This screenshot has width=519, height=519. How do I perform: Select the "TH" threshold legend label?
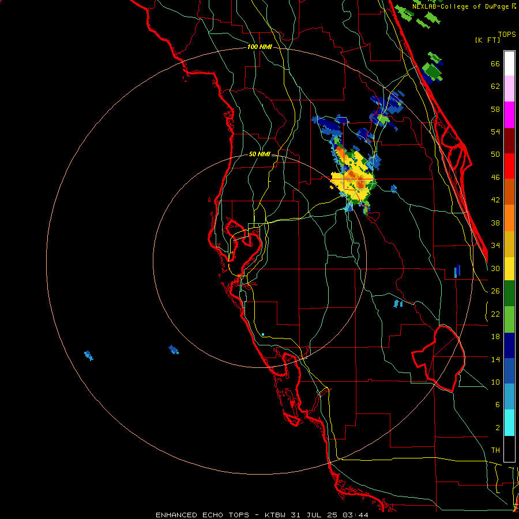tap(495, 450)
